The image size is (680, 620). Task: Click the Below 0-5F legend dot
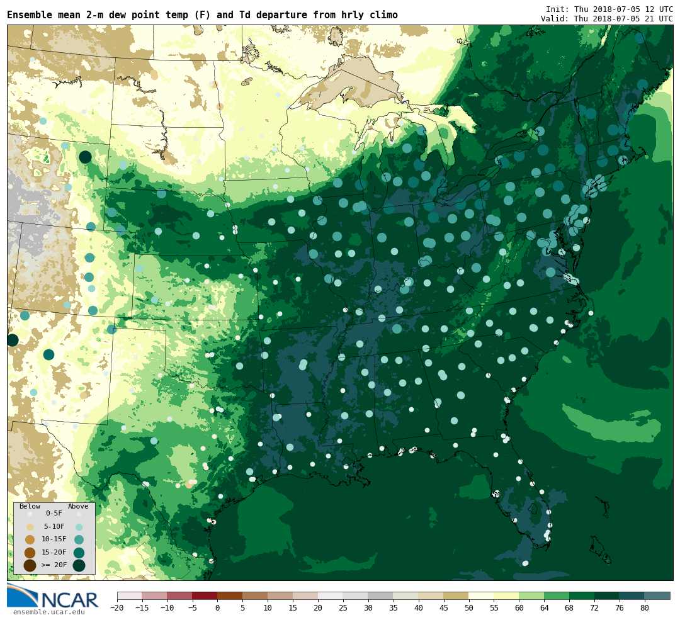click(x=30, y=514)
